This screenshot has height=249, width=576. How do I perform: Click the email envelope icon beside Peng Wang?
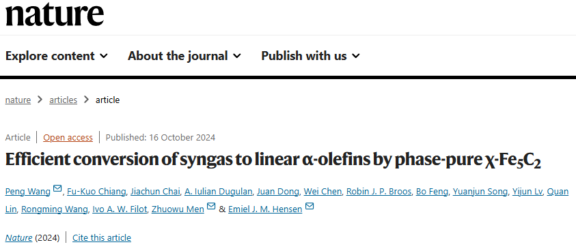(x=57, y=188)
